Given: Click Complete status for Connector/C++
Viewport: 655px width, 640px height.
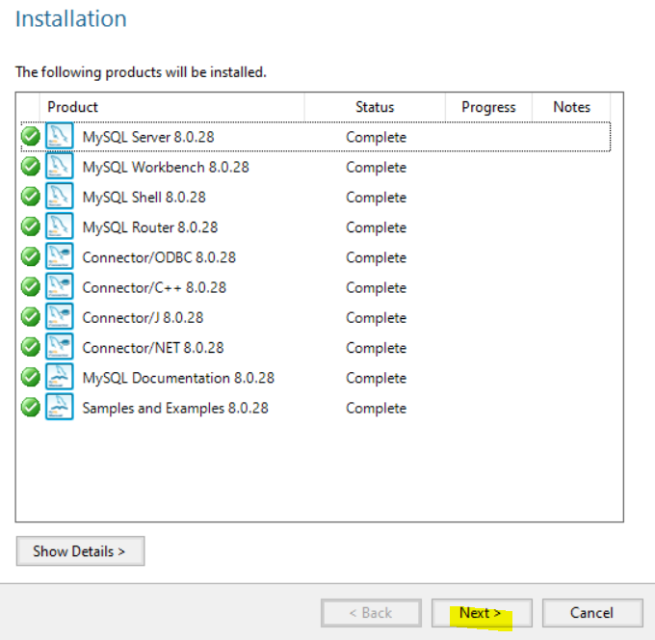Looking at the screenshot, I should coord(376,288).
